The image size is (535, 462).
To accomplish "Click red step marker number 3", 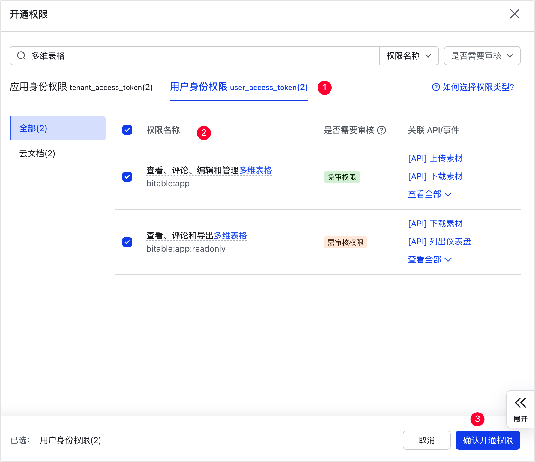I will click(477, 419).
